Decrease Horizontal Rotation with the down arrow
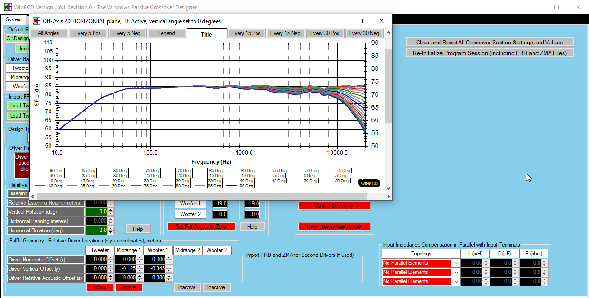The height and width of the screenshot is (298, 589). pyautogui.click(x=110, y=232)
